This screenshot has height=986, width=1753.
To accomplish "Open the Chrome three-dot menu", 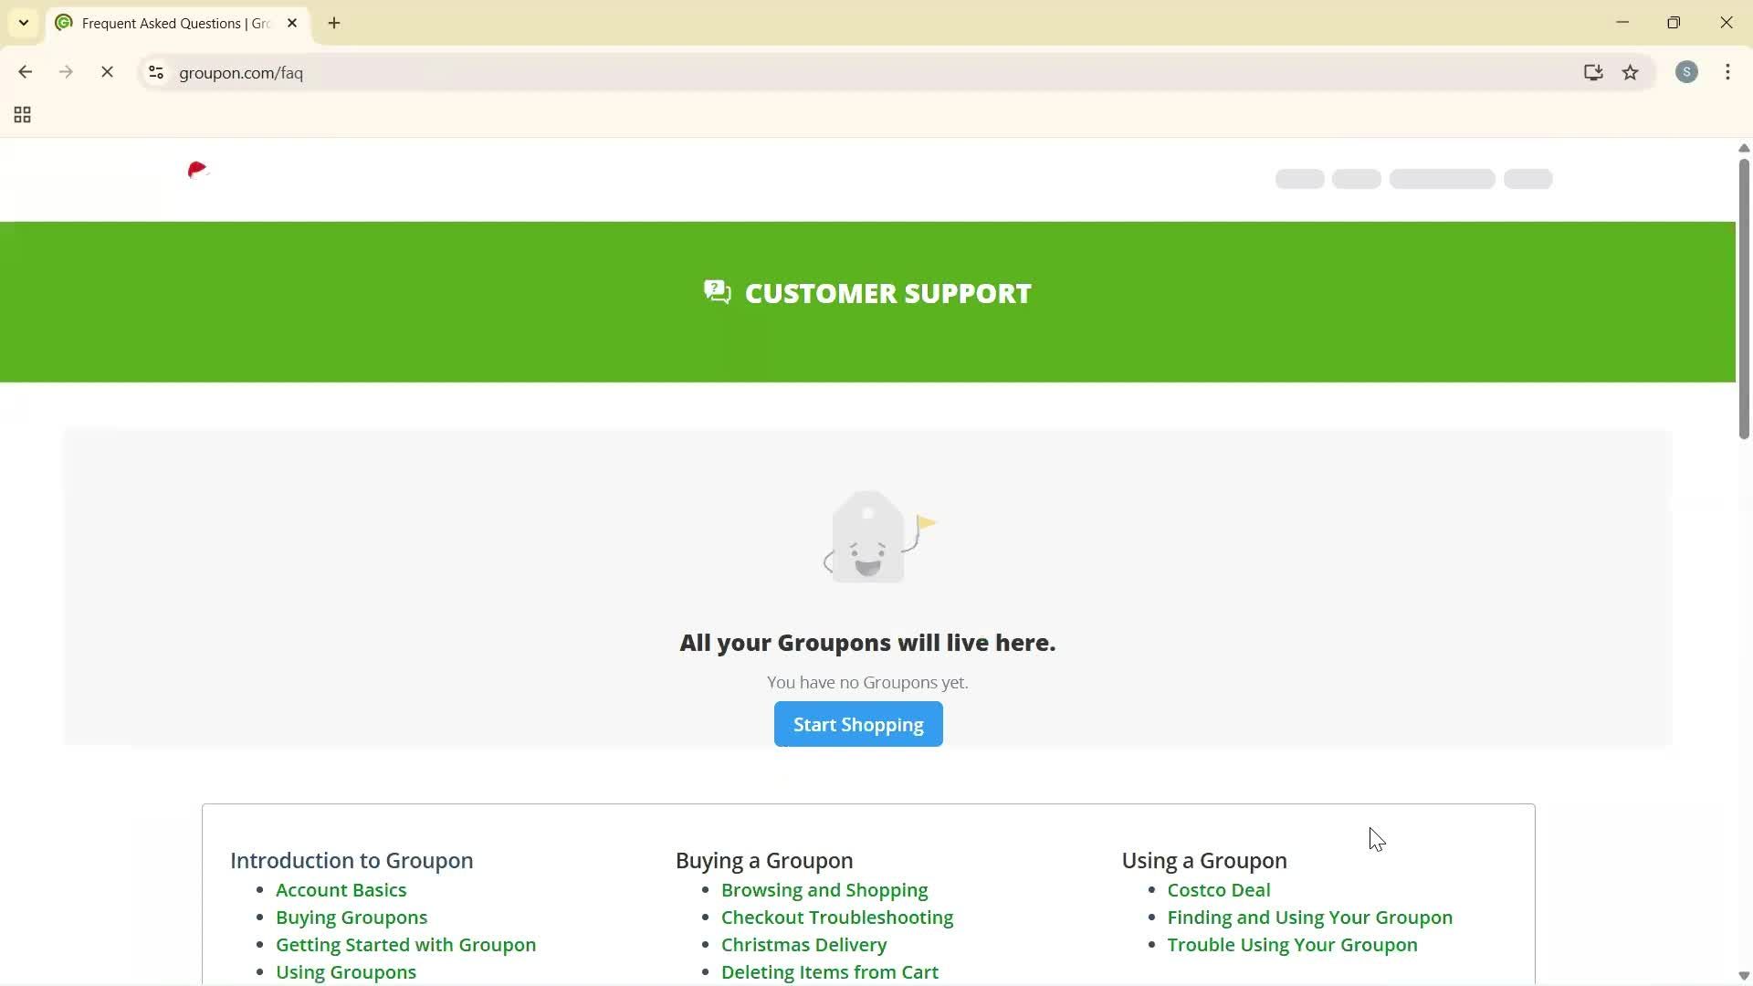I will [x=1728, y=72].
